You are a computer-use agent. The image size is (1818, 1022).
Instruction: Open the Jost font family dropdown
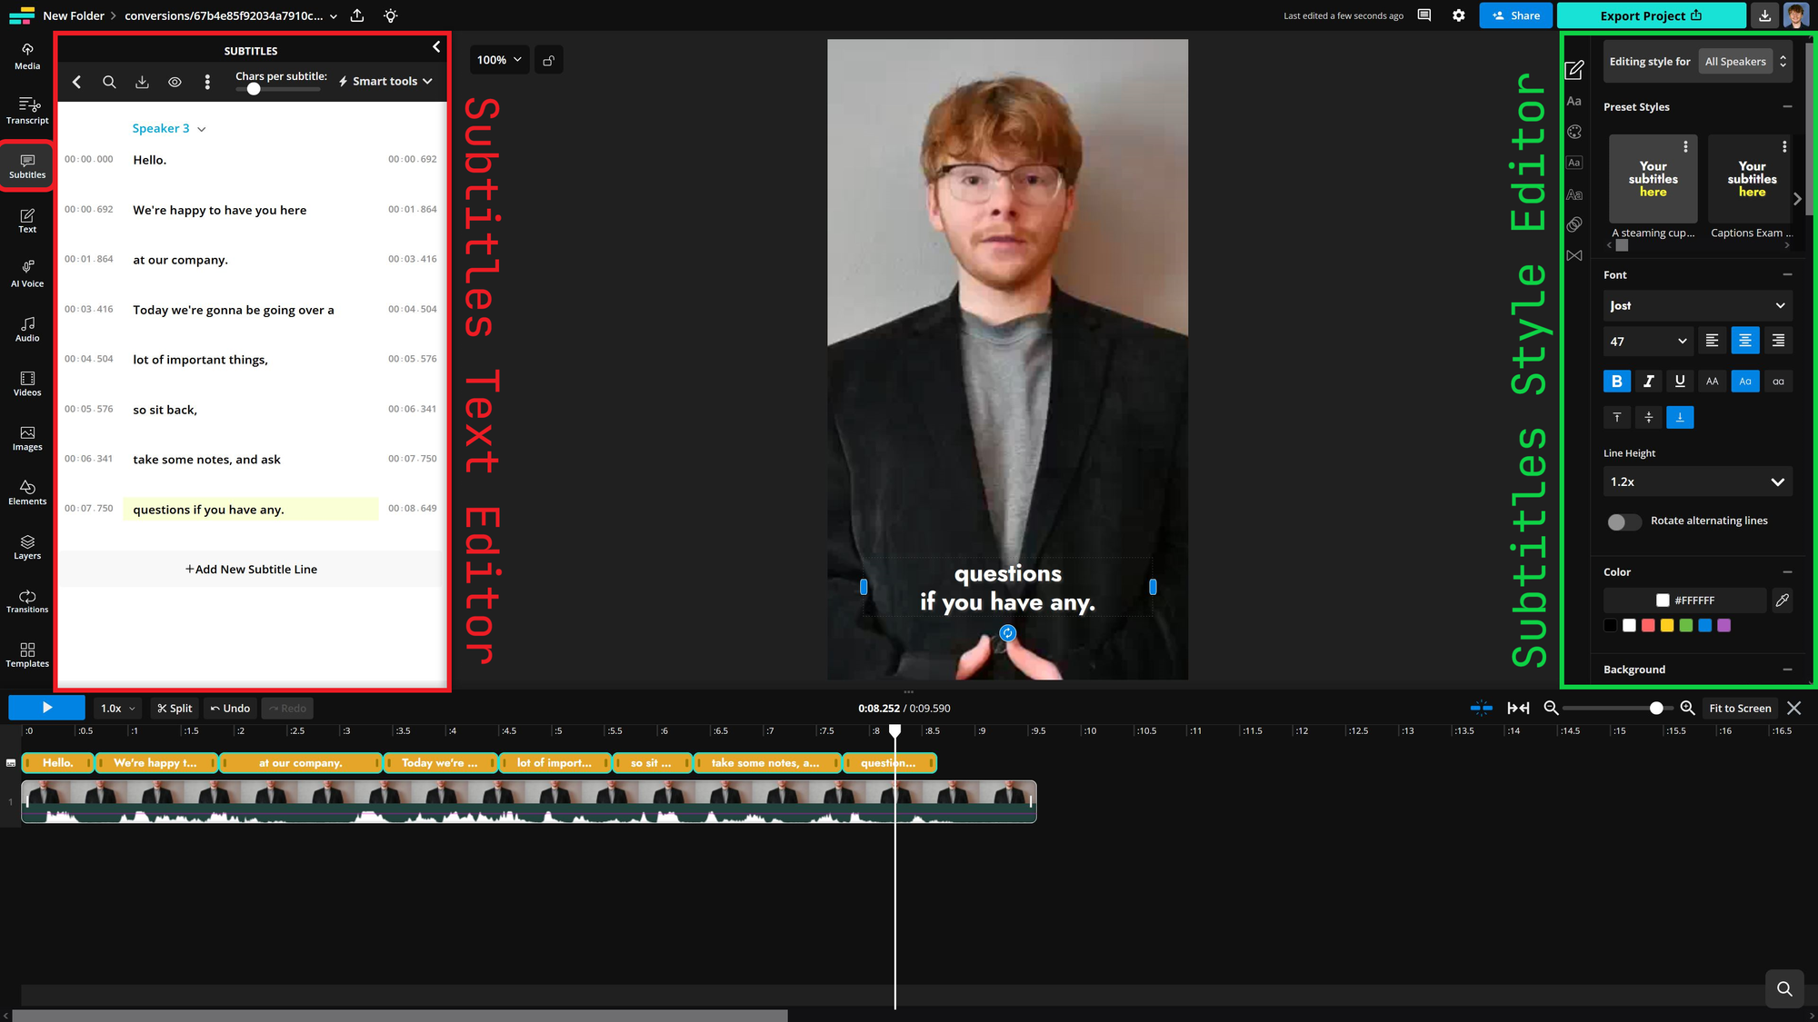(1696, 305)
